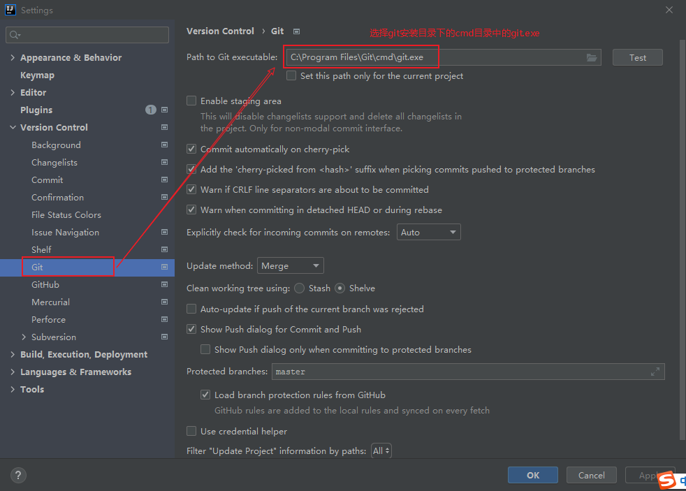Click the help question mark icon
The height and width of the screenshot is (491, 686).
click(x=19, y=475)
